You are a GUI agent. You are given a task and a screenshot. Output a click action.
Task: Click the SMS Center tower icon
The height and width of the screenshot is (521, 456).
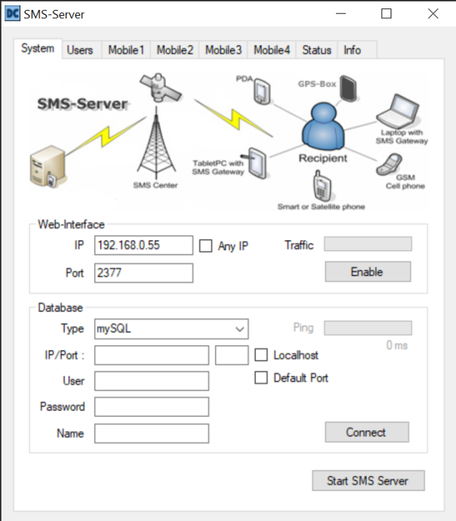pyautogui.click(x=157, y=144)
